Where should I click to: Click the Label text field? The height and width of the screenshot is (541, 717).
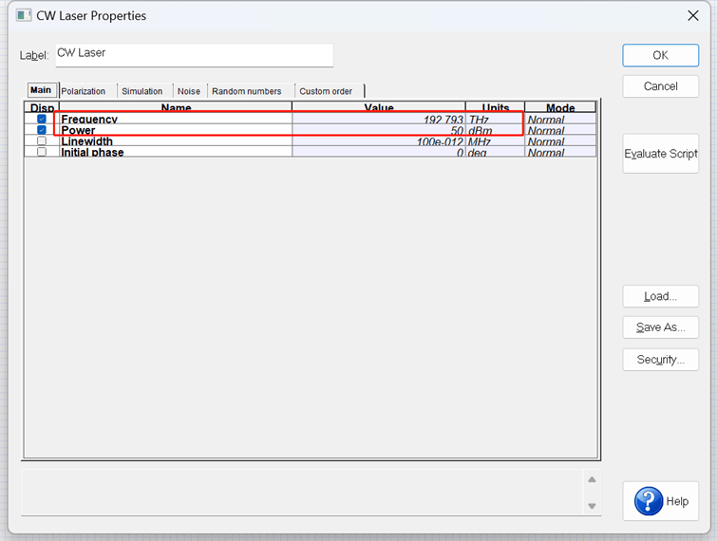[194, 54]
